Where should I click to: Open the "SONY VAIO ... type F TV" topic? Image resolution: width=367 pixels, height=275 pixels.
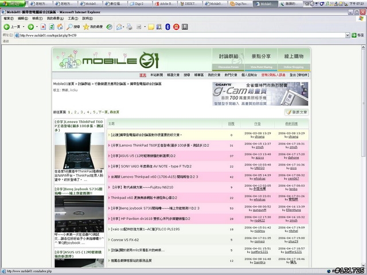coord(151,166)
